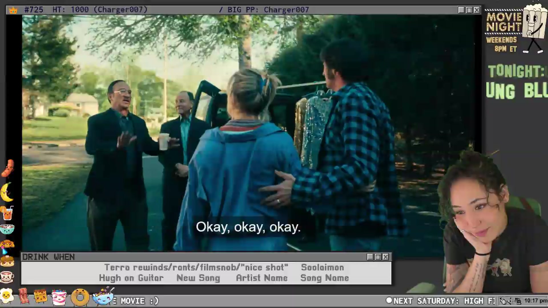548x308 pixels.
Task: Click the 'Song Name' drink rule
Action: tap(325, 278)
